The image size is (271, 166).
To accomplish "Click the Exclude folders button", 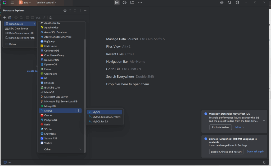I will click(x=220, y=127).
